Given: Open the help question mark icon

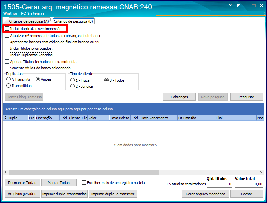Looking at the screenshot, I should [x=230, y=6].
